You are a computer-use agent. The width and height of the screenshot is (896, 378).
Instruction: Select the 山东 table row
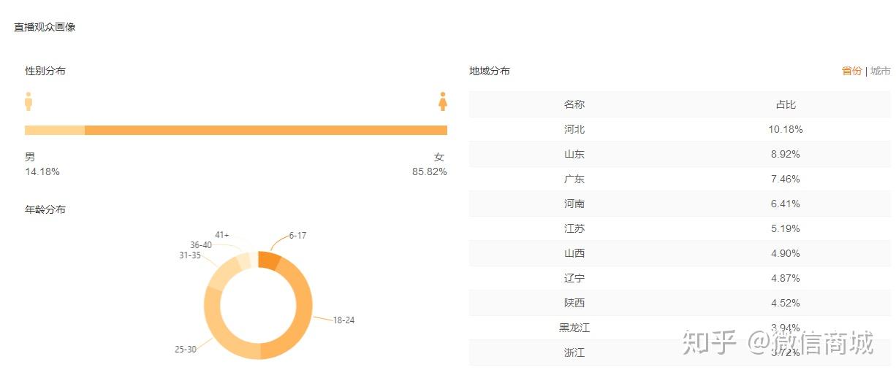680,154
